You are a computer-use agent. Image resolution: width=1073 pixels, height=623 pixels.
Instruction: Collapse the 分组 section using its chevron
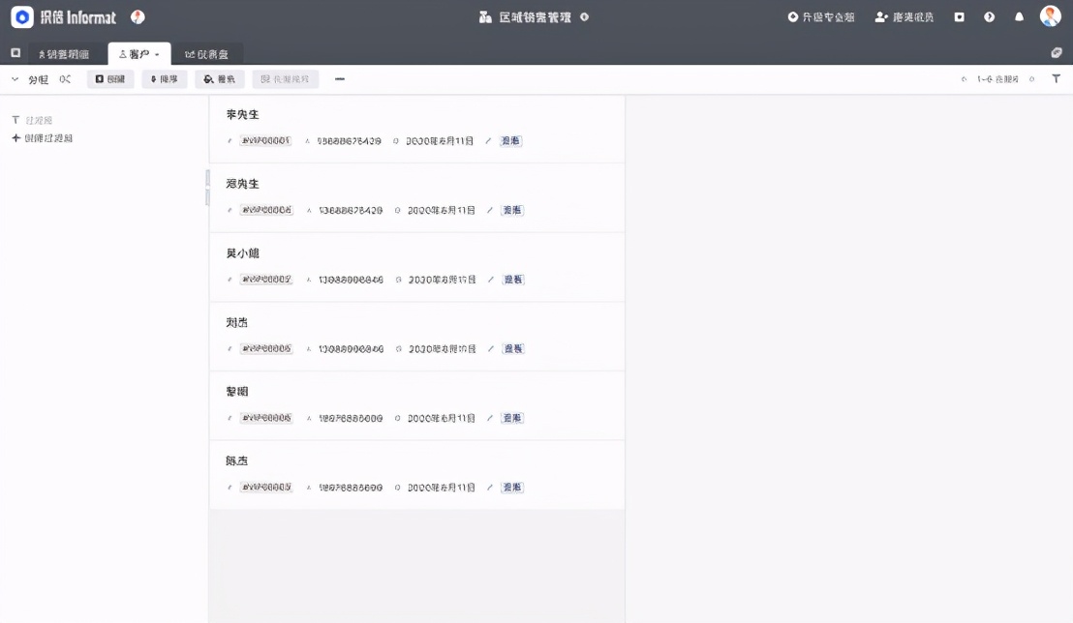tap(14, 78)
